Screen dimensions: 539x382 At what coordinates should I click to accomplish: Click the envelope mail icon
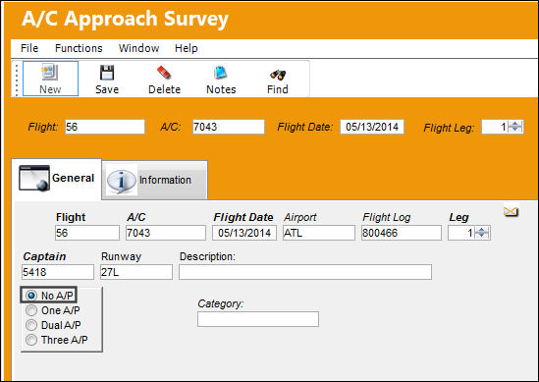tap(511, 211)
